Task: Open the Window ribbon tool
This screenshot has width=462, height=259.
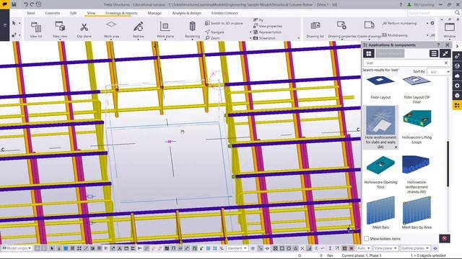Action: pyautogui.click(x=449, y=29)
